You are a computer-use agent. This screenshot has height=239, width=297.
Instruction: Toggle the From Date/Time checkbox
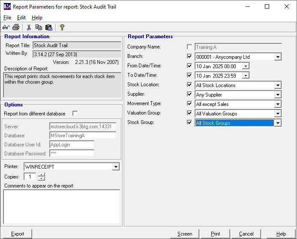(189, 66)
